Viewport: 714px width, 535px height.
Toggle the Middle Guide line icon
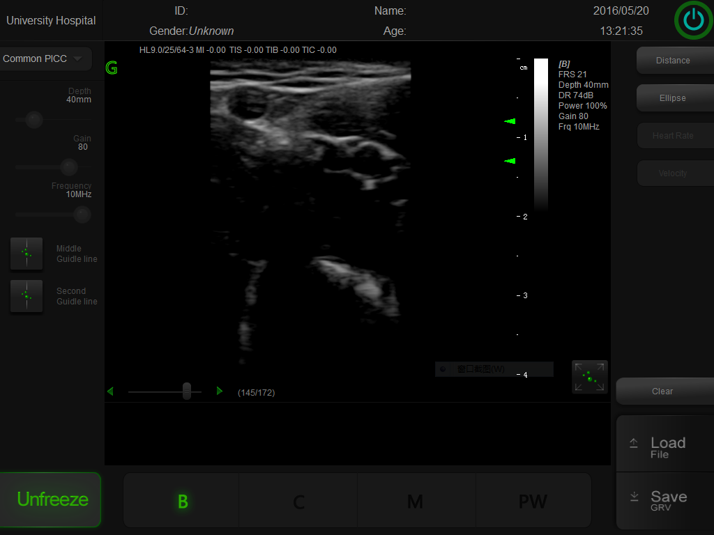point(26,254)
